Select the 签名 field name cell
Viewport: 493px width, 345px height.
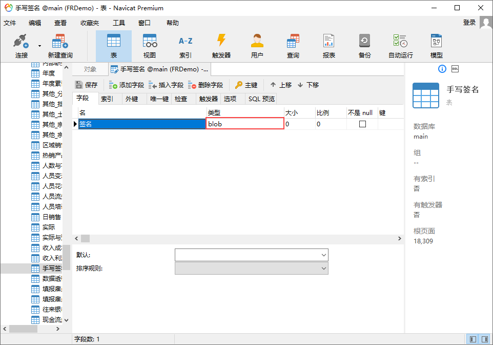pyautogui.click(x=142, y=124)
